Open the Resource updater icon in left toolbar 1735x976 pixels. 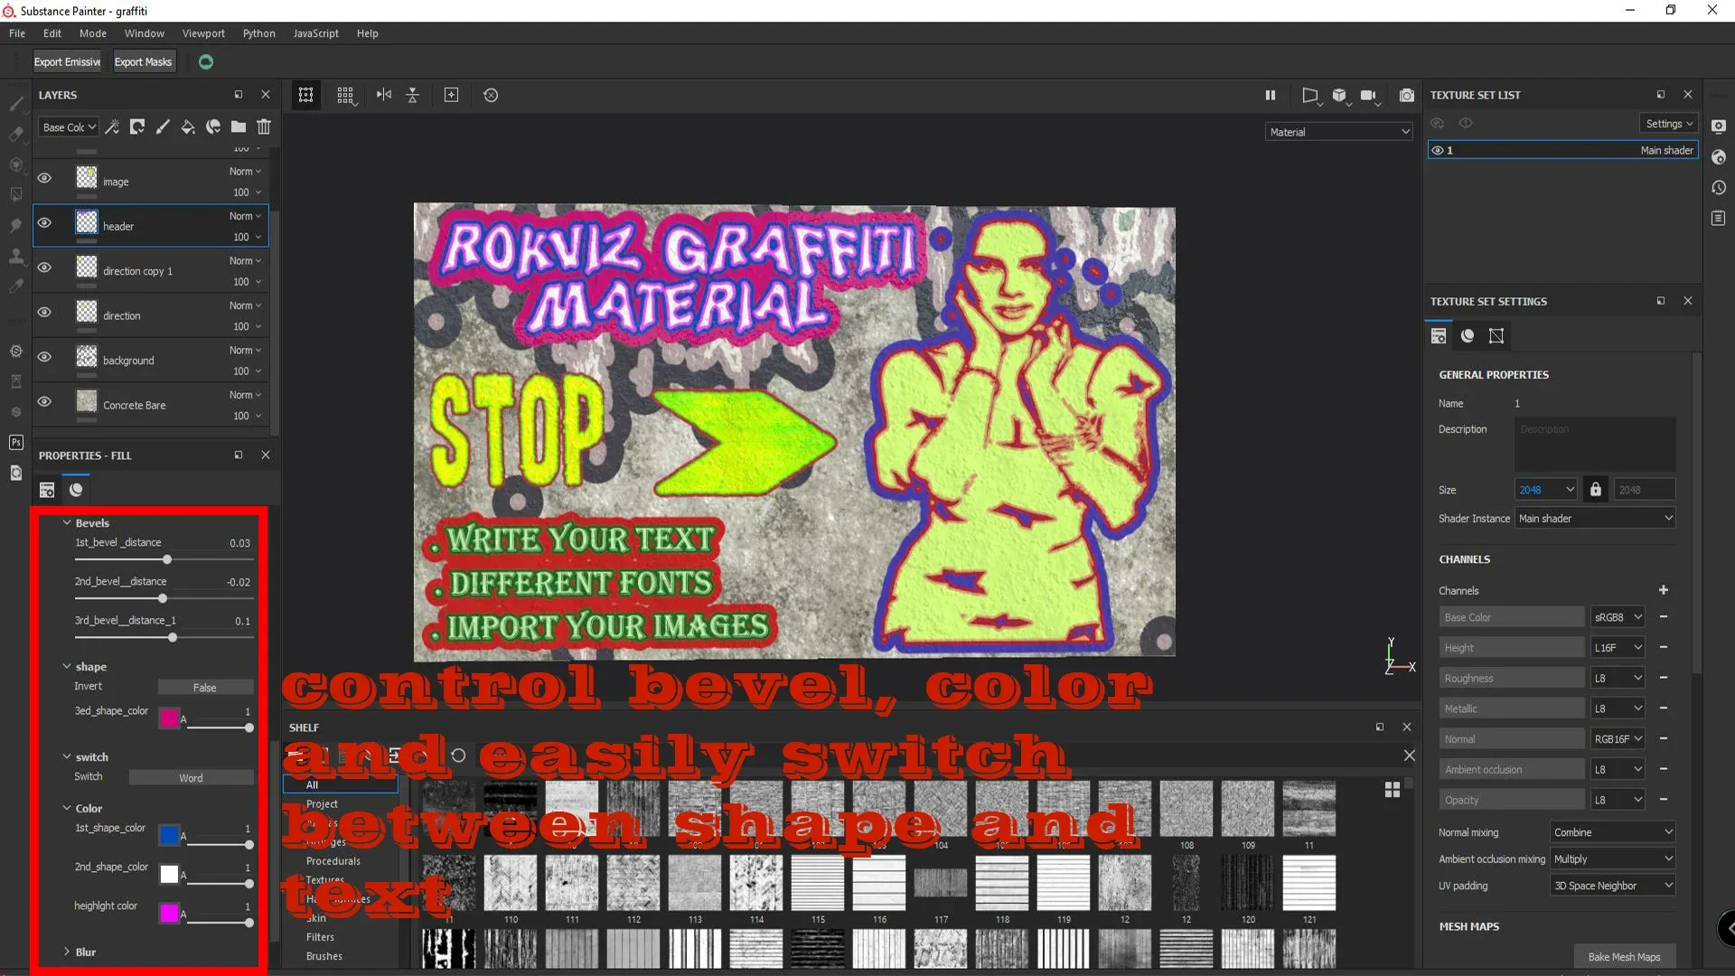tap(16, 473)
